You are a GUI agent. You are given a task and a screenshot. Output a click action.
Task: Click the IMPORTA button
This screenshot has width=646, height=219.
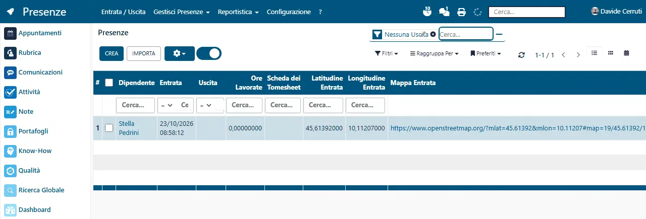point(144,53)
